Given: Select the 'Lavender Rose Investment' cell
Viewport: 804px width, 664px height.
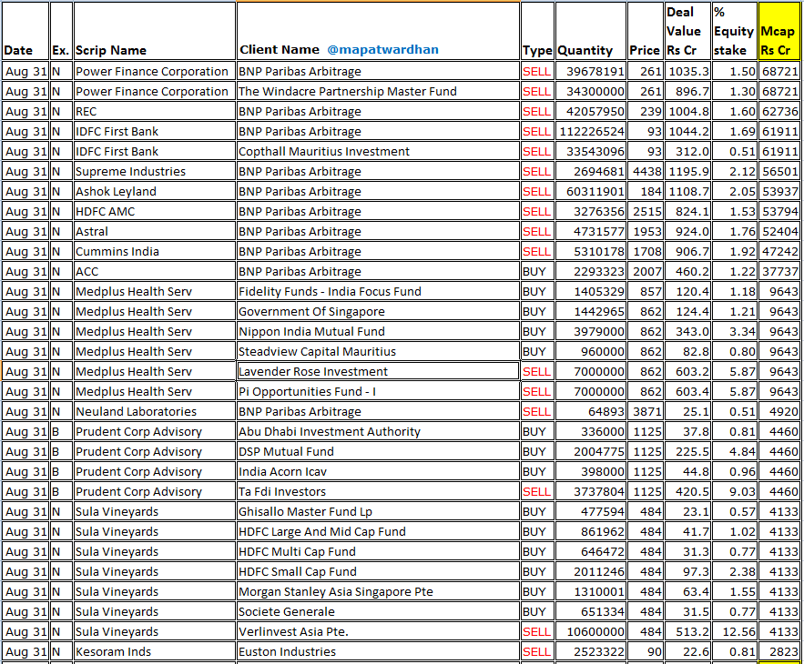Looking at the screenshot, I should click(x=378, y=371).
